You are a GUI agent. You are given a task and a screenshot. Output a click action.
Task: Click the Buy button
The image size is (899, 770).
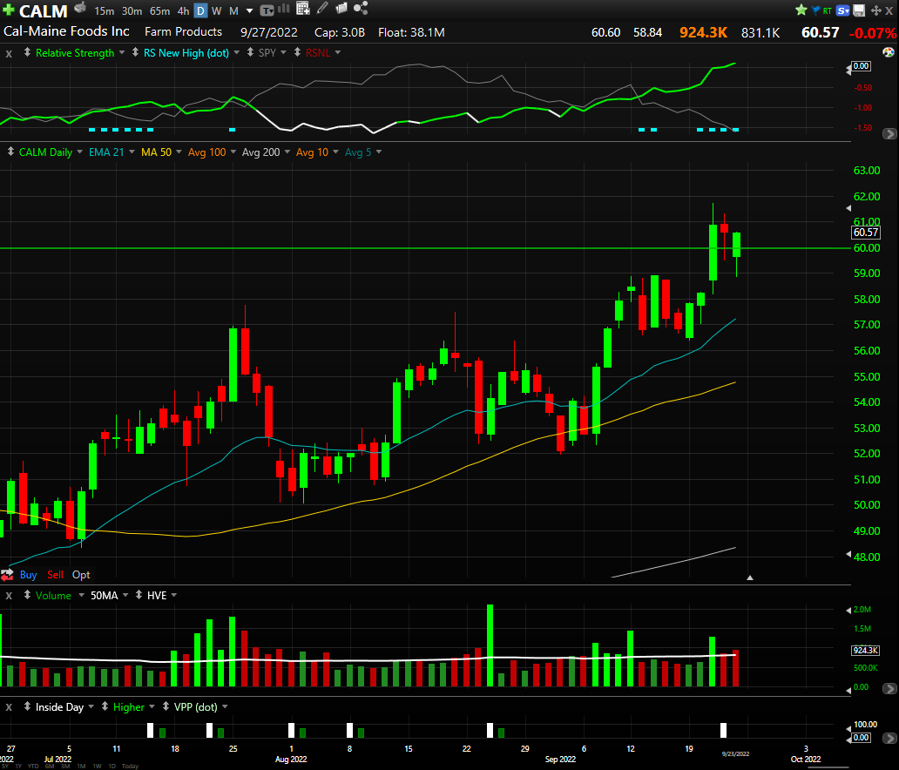pyautogui.click(x=28, y=575)
